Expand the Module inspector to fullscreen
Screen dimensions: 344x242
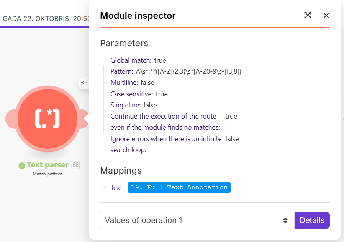pos(308,15)
